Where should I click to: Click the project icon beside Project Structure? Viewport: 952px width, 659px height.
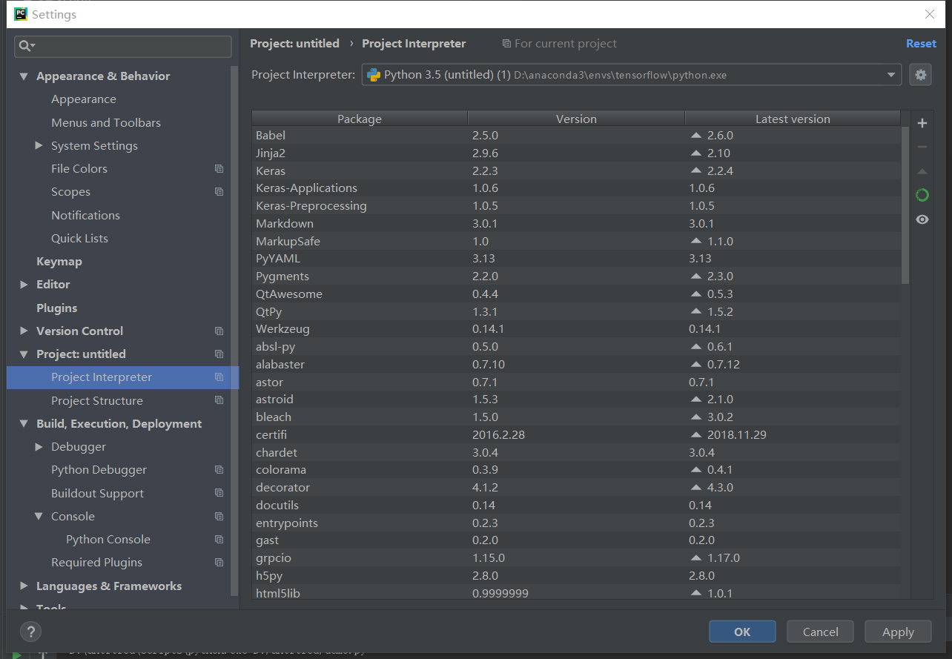[x=219, y=400]
